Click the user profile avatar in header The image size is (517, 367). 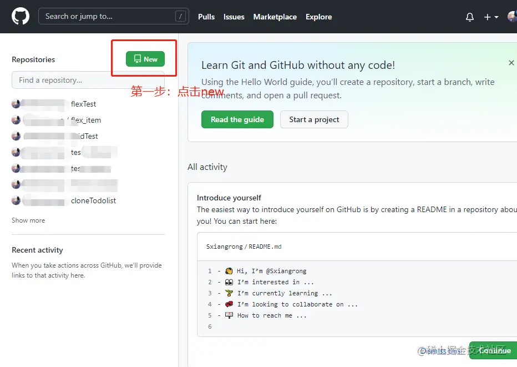click(512, 17)
